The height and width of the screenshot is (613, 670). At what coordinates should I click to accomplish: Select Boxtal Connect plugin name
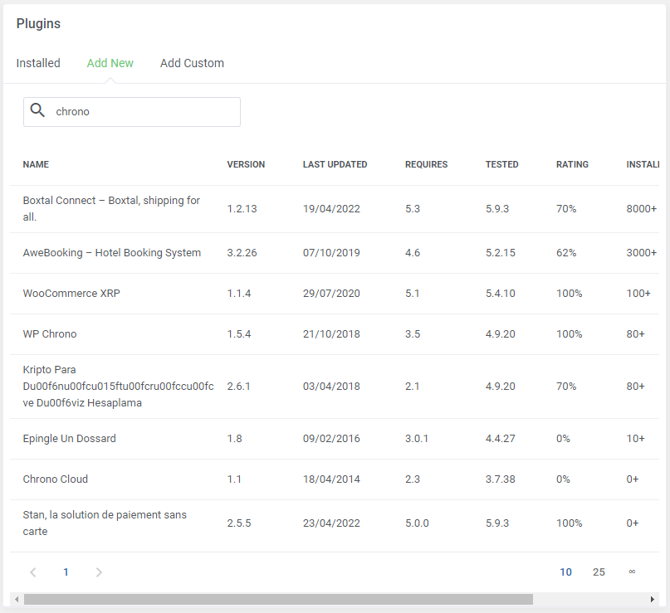click(x=111, y=209)
